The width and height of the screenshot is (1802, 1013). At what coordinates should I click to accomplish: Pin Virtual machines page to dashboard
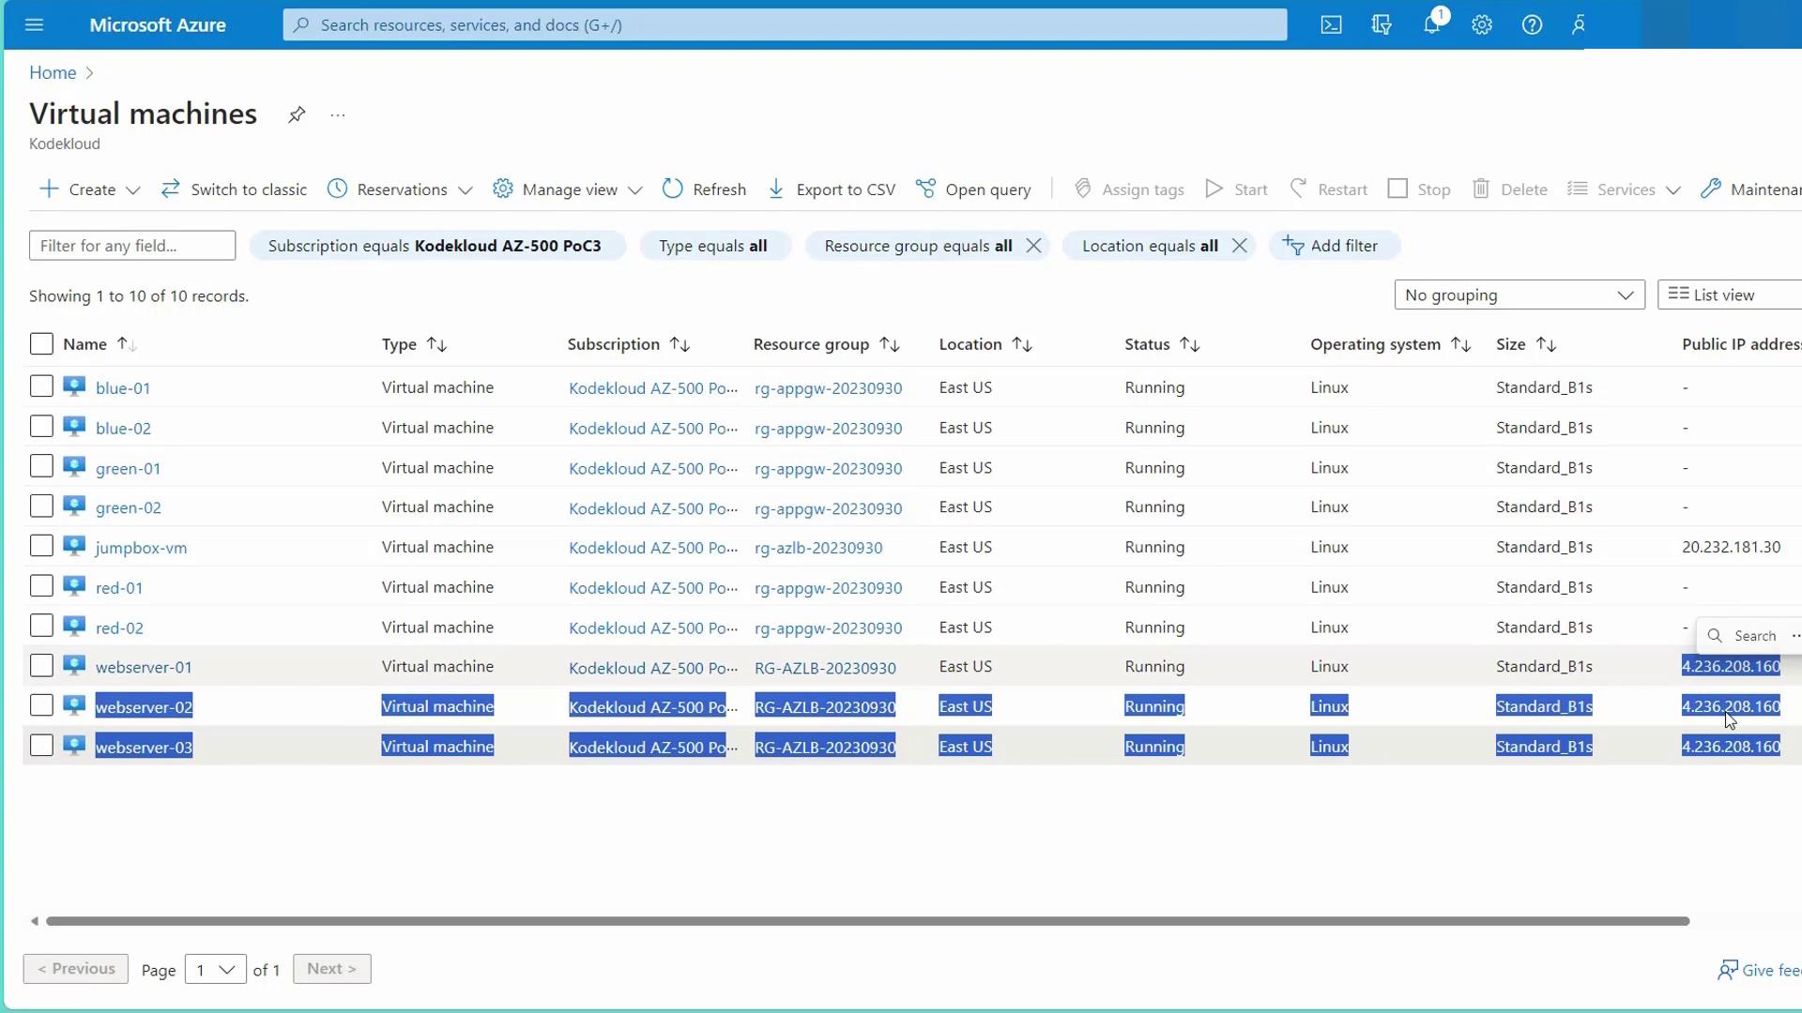297,114
